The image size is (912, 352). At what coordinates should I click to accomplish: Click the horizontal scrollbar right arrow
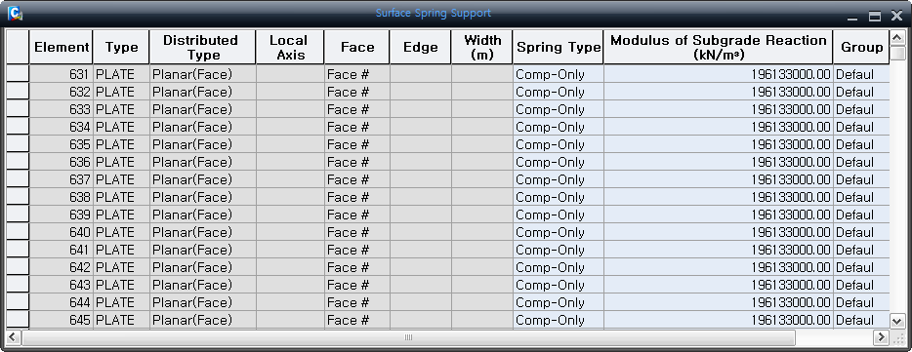(x=881, y=337)
